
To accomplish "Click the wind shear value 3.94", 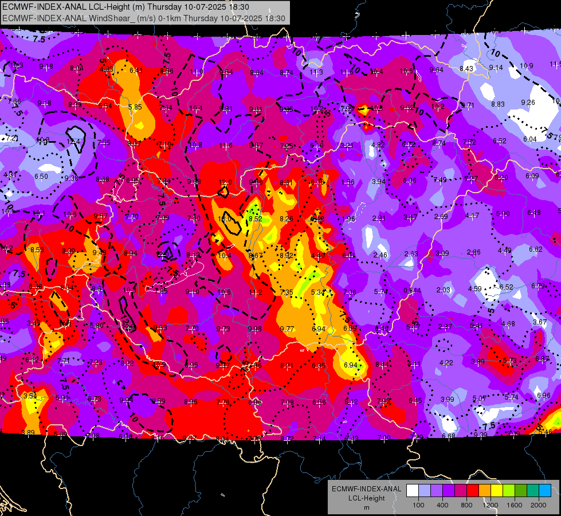I will [x=379, y=182].
